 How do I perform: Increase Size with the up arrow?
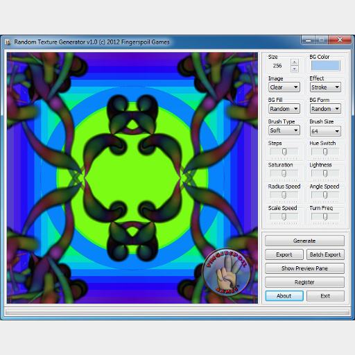(295, 62)
